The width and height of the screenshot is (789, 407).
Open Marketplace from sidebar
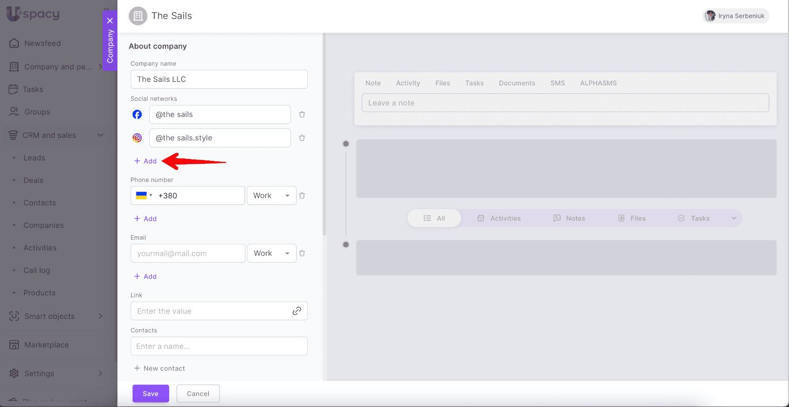[x=46, y=345]
